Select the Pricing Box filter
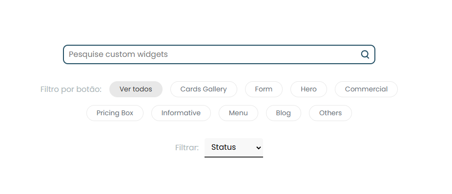 [115, 113]
